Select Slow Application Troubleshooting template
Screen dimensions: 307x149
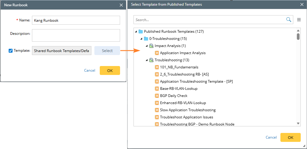[x=188, y=110]
